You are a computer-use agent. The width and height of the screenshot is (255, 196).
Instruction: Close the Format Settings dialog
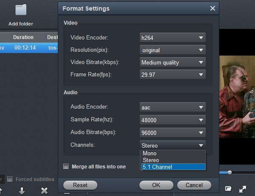pyautogui.click(x=212, y=8)
